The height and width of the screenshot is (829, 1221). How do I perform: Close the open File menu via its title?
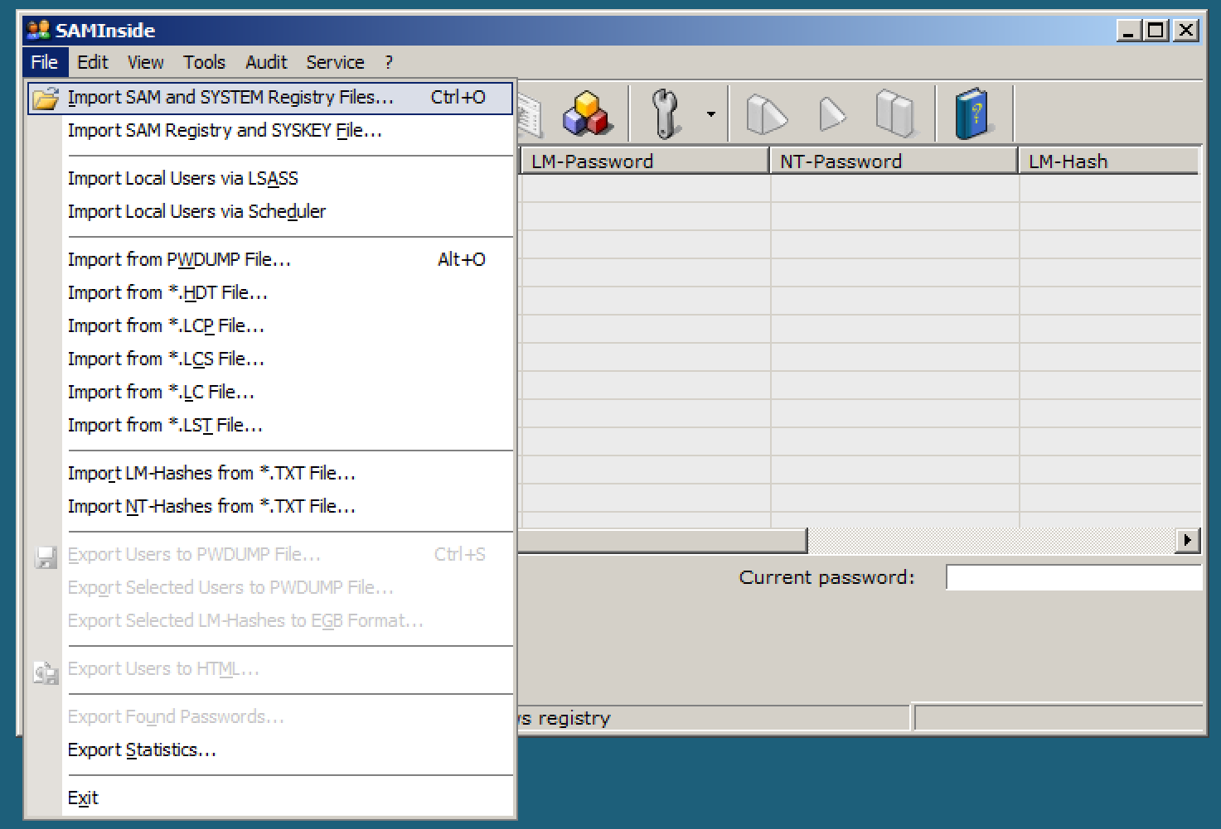(45, 62)
